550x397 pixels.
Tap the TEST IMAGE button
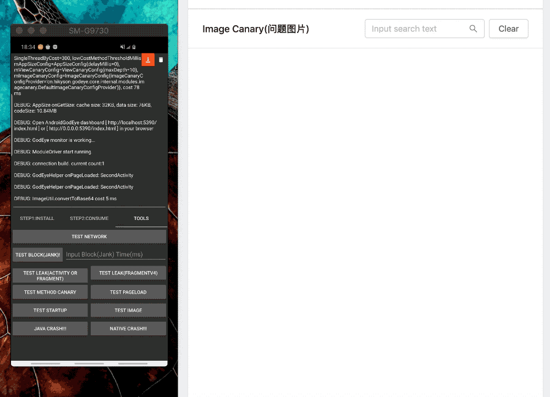click(x=128, y=310)
